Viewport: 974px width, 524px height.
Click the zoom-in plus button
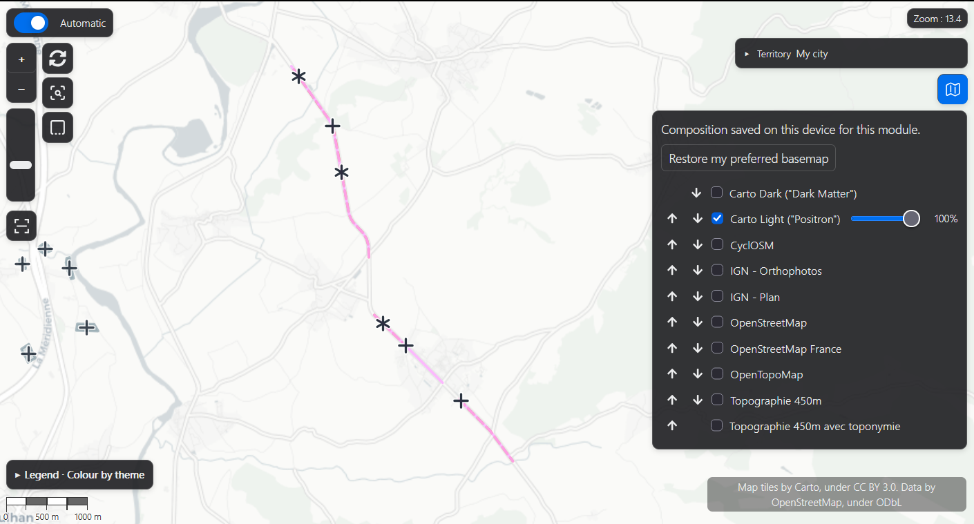point(21,60)
